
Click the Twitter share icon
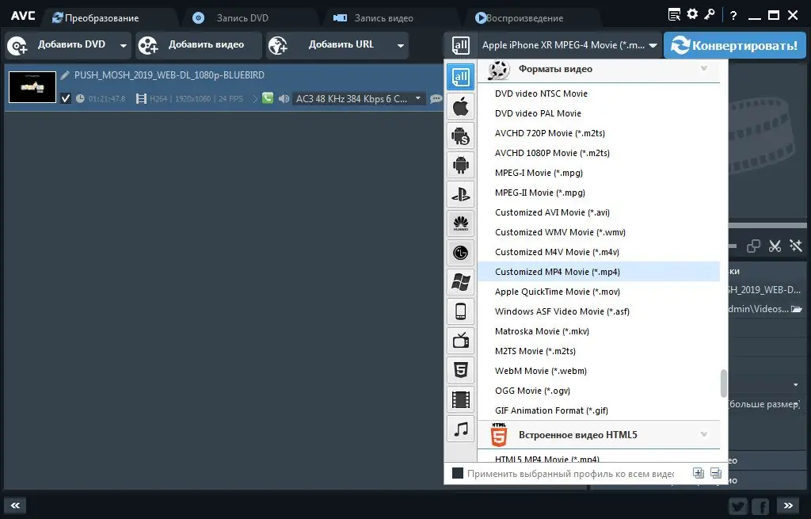739,506
